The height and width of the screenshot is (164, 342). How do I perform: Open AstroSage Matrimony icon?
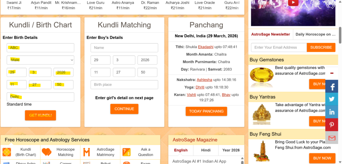pos(87,152)
